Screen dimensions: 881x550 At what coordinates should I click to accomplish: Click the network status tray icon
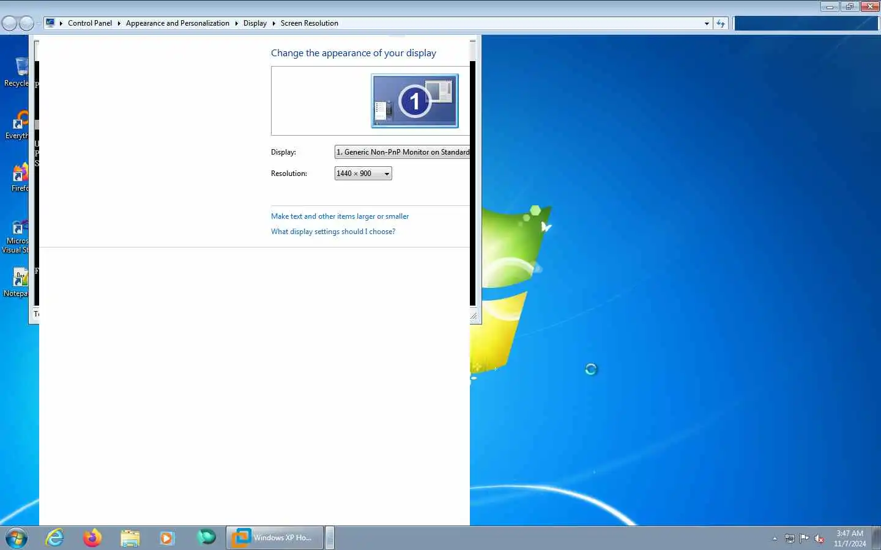pos(790,538)
